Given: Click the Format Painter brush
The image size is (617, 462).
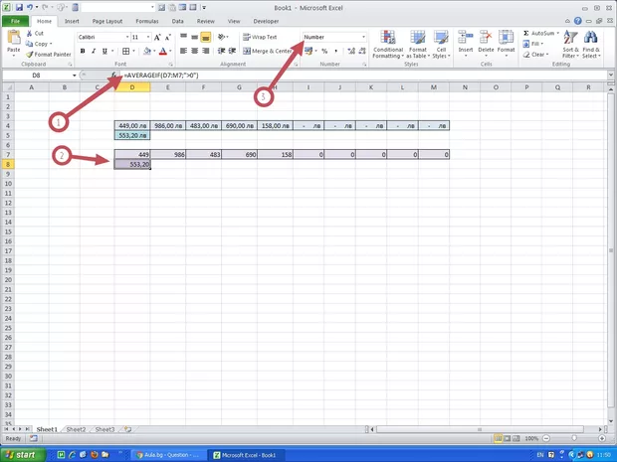Looking at the screenshot, I should [30, 55].
